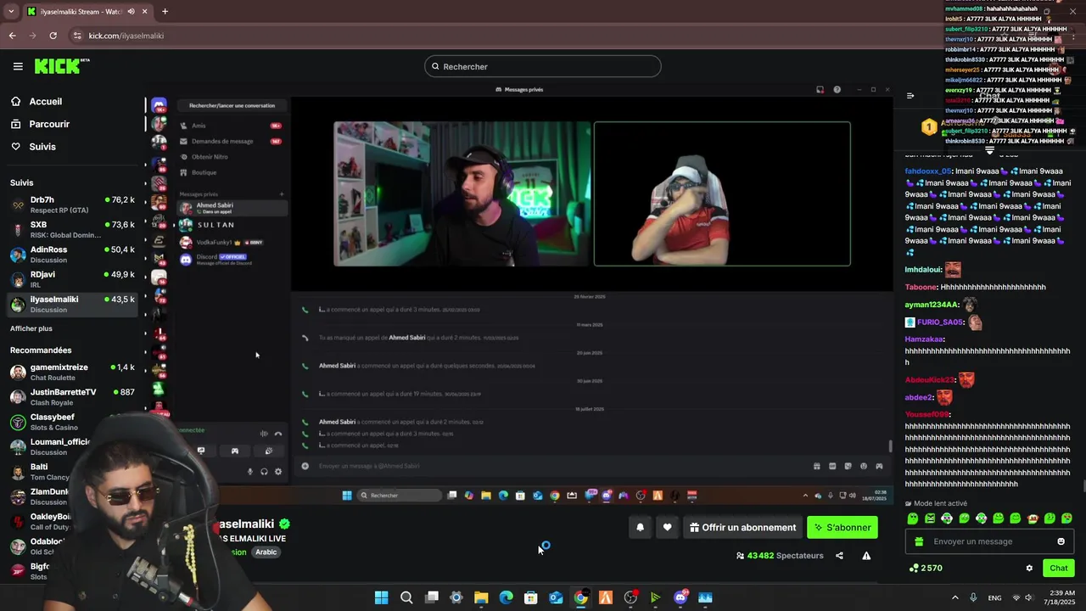Open the emoji picker in chat input
The height and width of the screenshot is (611, 1086).
(x=1061, y=541)
